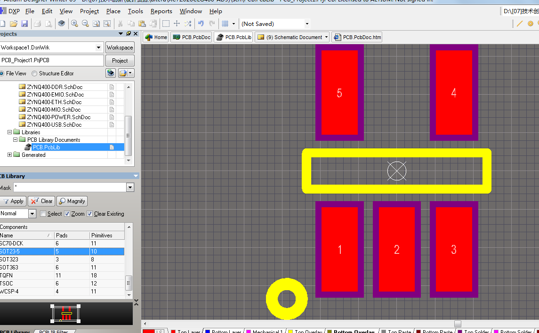This screenshot has height=333, width=539.
Task: Undo the last action
Action: click(x=201, y=24)
